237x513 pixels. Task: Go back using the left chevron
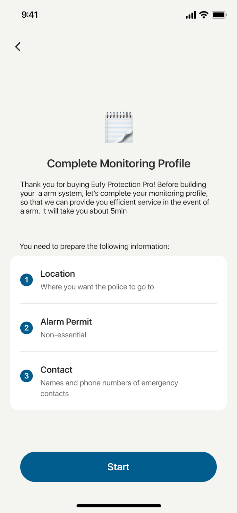[x=18, y=47]
